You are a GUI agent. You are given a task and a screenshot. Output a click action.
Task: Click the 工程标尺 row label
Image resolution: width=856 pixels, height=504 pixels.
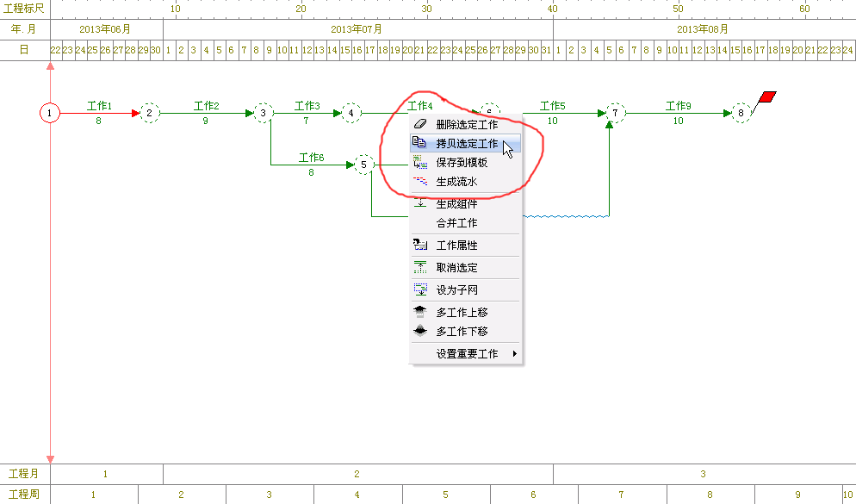pyautogui.click(x=24, y=9)
